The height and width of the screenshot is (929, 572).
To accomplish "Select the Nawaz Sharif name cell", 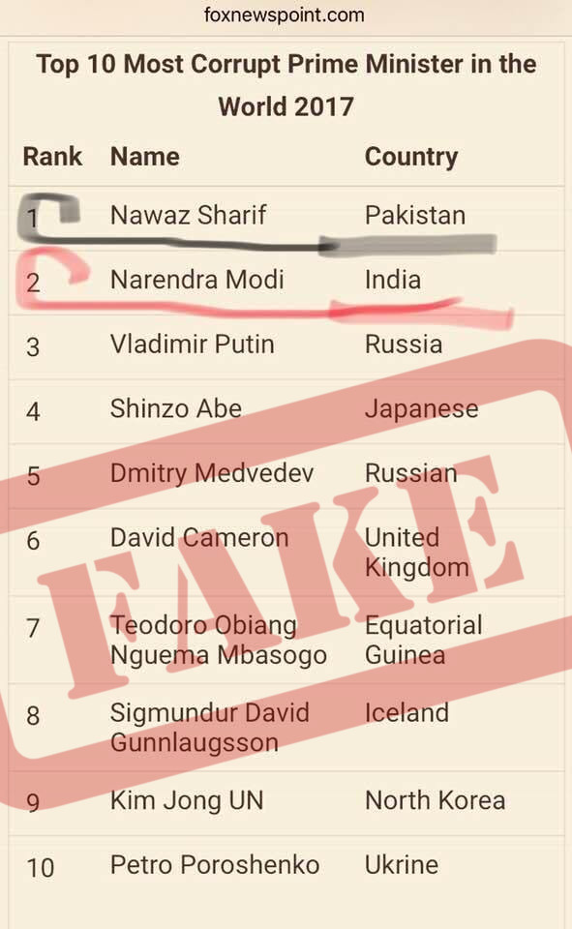I will tap(189, 215).
